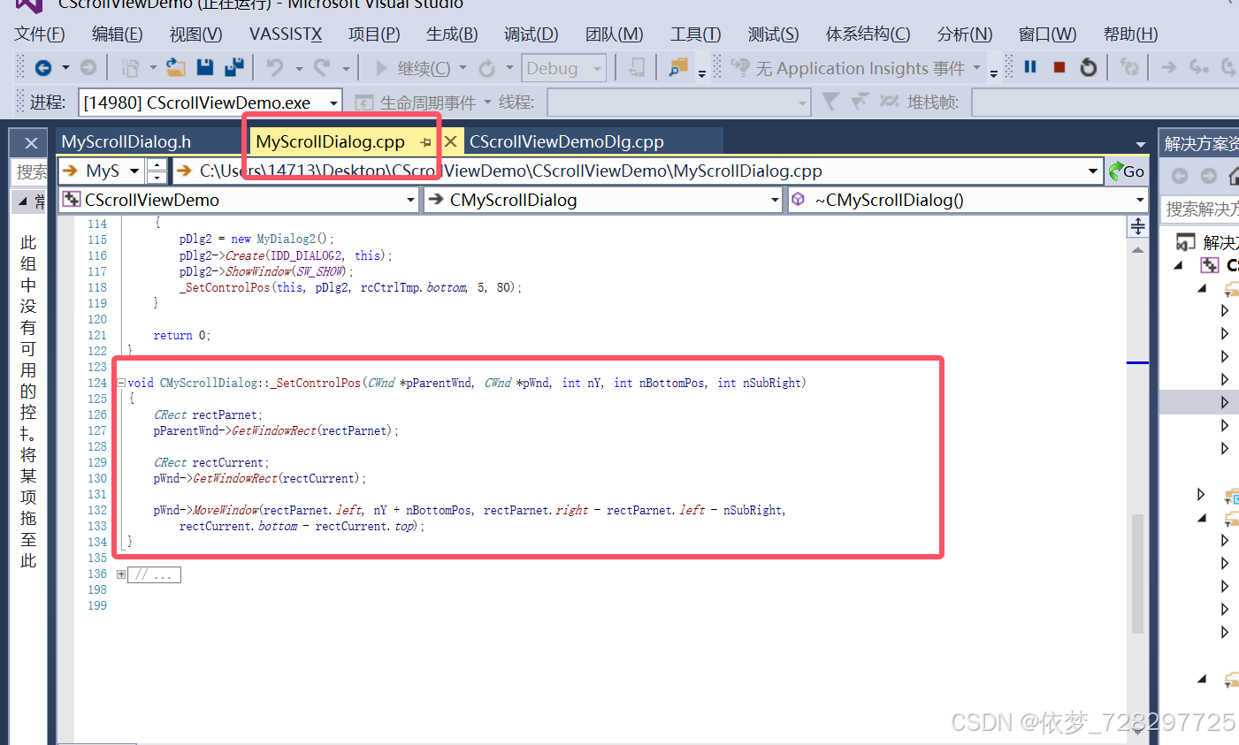Click Solution Explorer forward arrow icon

tap(1209, 176)
